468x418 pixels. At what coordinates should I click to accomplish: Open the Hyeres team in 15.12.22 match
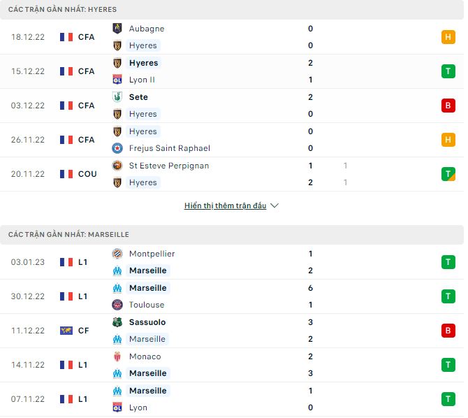[x=144, y=63]
